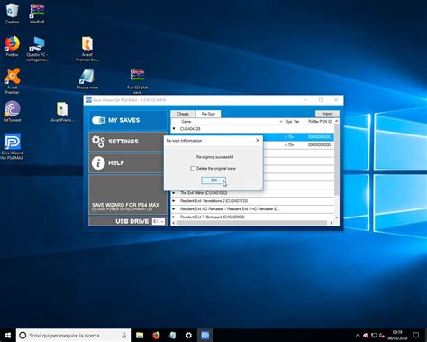The height and width of the screenshot is (342, 427).
Task: Select the Cestino recycle bin desktop icon
Action: 12,14
